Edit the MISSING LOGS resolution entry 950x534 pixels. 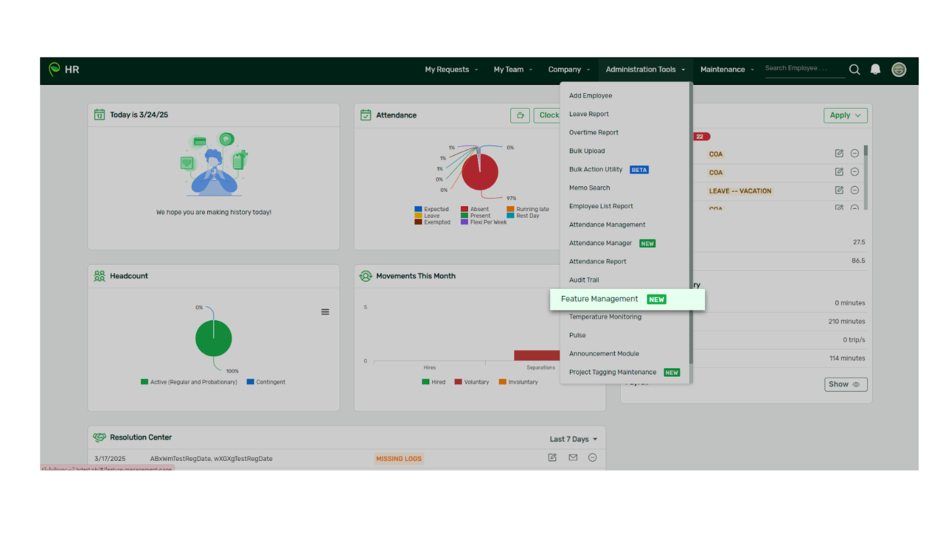pyautogui.click(x=552, y=458)
